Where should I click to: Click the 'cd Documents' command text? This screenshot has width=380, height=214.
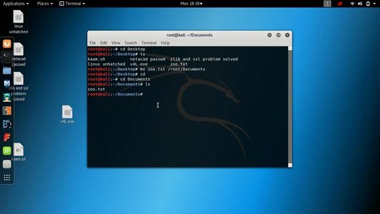click(x=135, y=79)
